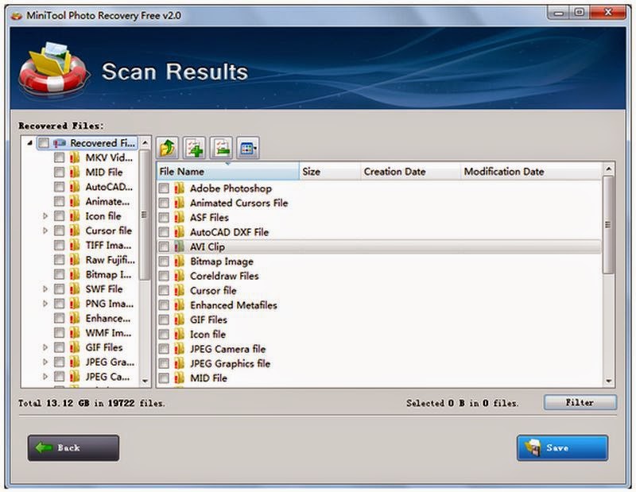Image resolution: width=636 pixels, height=492 pixels.
Task: Click the MID File folder icon in list
Action: point(179,378)
